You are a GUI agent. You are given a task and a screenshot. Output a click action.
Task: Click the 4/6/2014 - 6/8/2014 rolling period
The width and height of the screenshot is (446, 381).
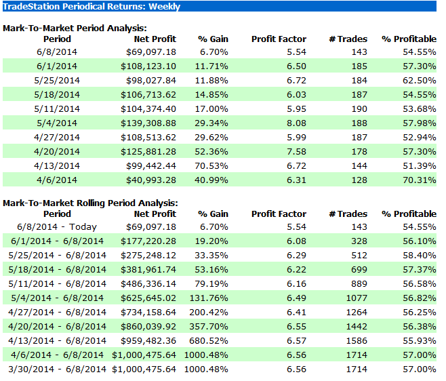(57, 355)
